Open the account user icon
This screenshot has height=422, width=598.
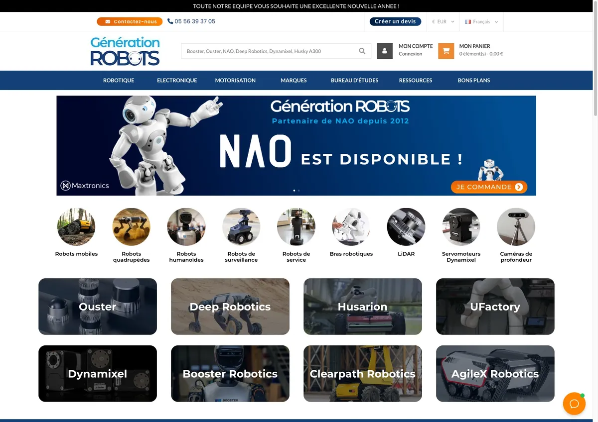[385, 51]
